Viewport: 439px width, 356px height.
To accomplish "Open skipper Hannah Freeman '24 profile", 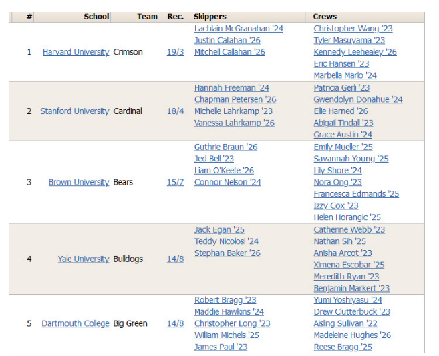I will [232, 88].
